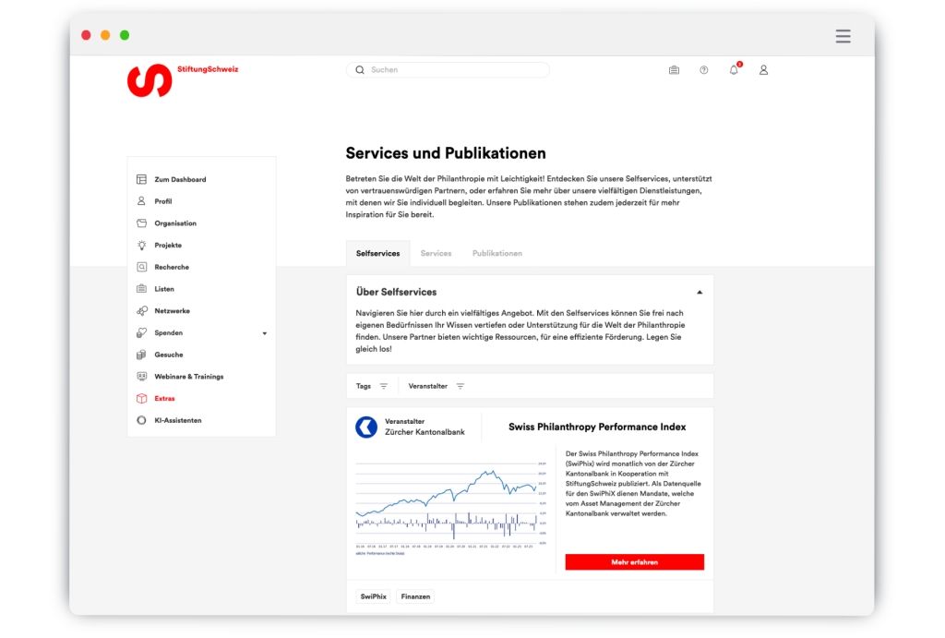The width and height of the screenshot is (945, 638).
Task: Go to Zum Dashboard in sidebar
Action: 180,179
